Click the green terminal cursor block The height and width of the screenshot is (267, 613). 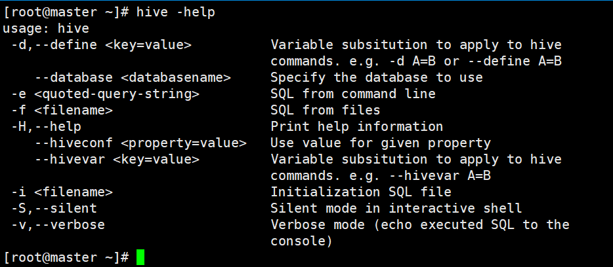140,257
